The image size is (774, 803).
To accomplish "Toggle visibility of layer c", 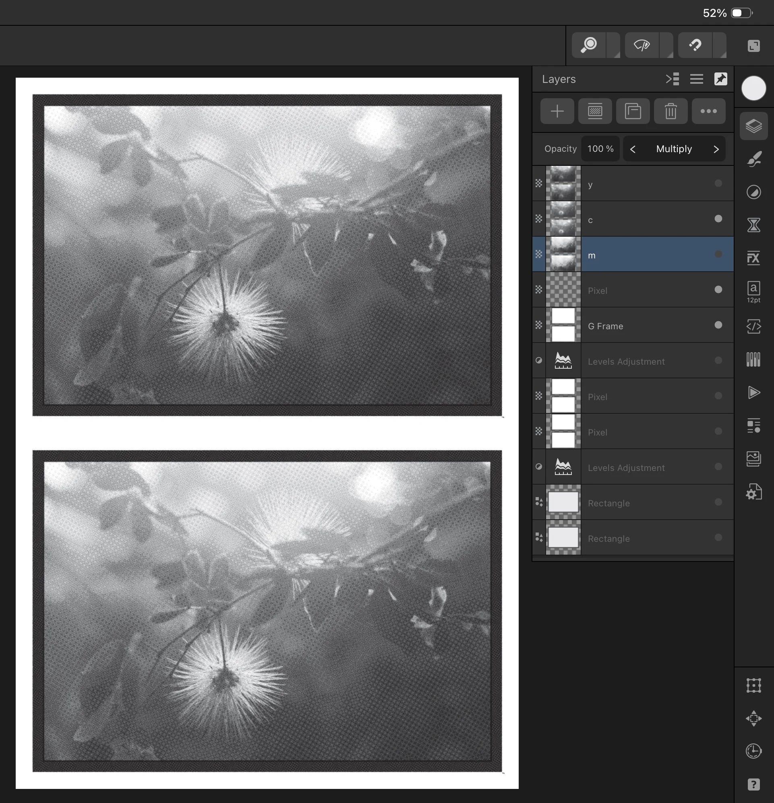I will coord(718,219).
